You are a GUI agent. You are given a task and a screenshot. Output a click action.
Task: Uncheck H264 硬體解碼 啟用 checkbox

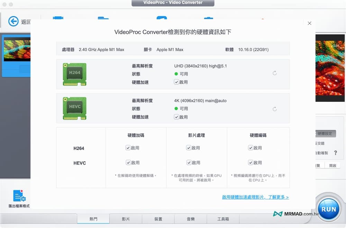129,148
